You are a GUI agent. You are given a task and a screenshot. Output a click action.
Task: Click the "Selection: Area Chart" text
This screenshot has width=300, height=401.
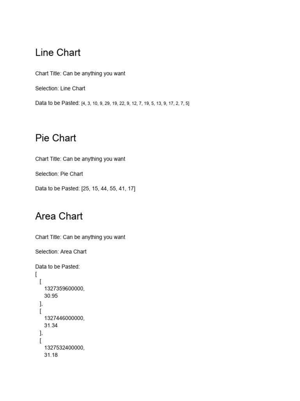tap(61, 252)
